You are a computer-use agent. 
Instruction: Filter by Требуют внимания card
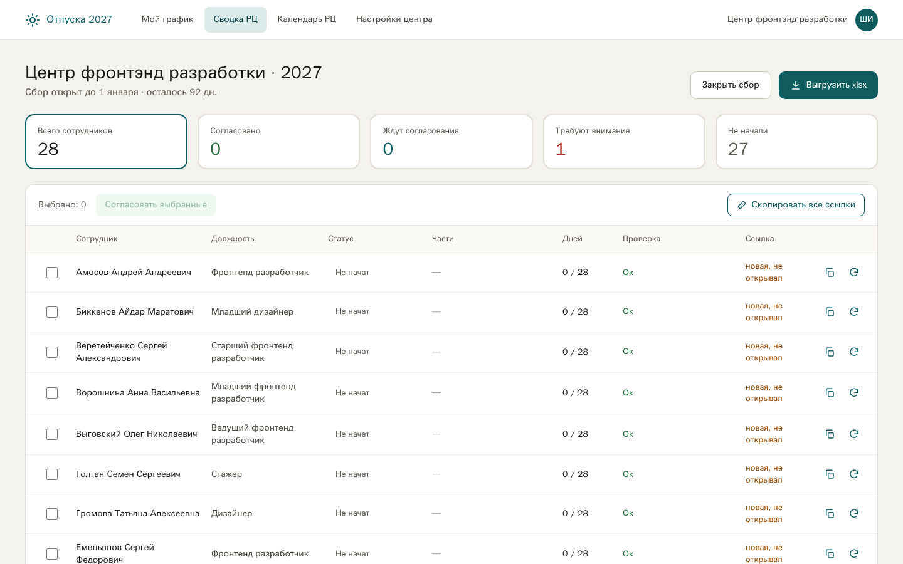[624, 142]
